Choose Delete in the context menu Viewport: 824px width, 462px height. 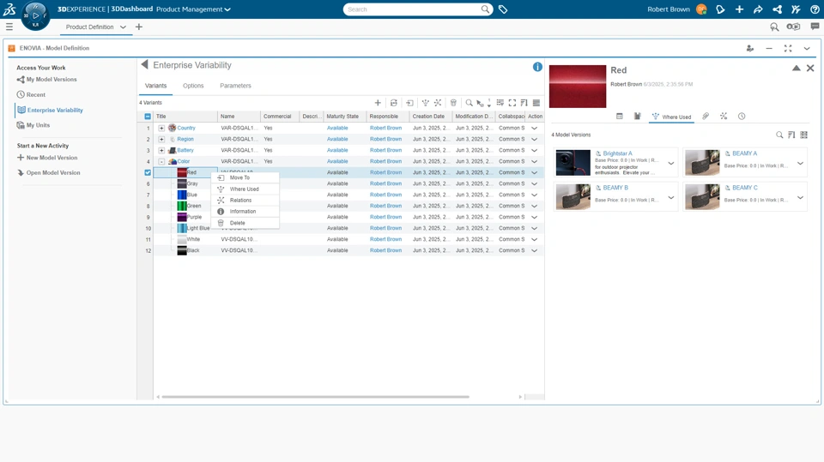[245, 223]
